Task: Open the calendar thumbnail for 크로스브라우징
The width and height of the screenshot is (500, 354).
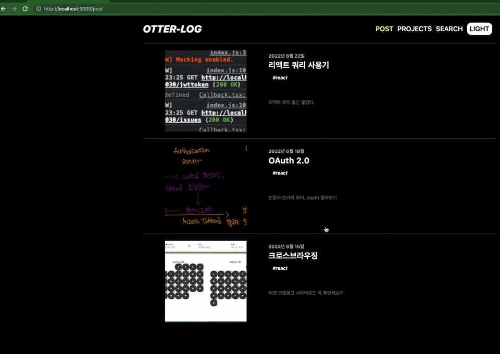Action: pos(206,281)
